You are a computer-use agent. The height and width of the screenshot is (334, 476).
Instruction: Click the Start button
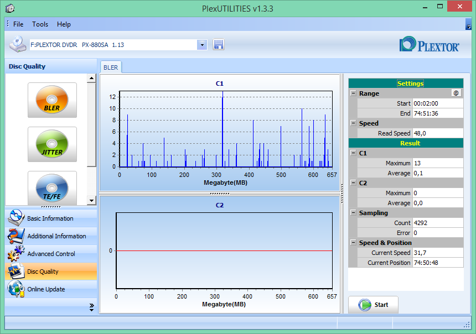pyautogui.click(x=373, y=305)
